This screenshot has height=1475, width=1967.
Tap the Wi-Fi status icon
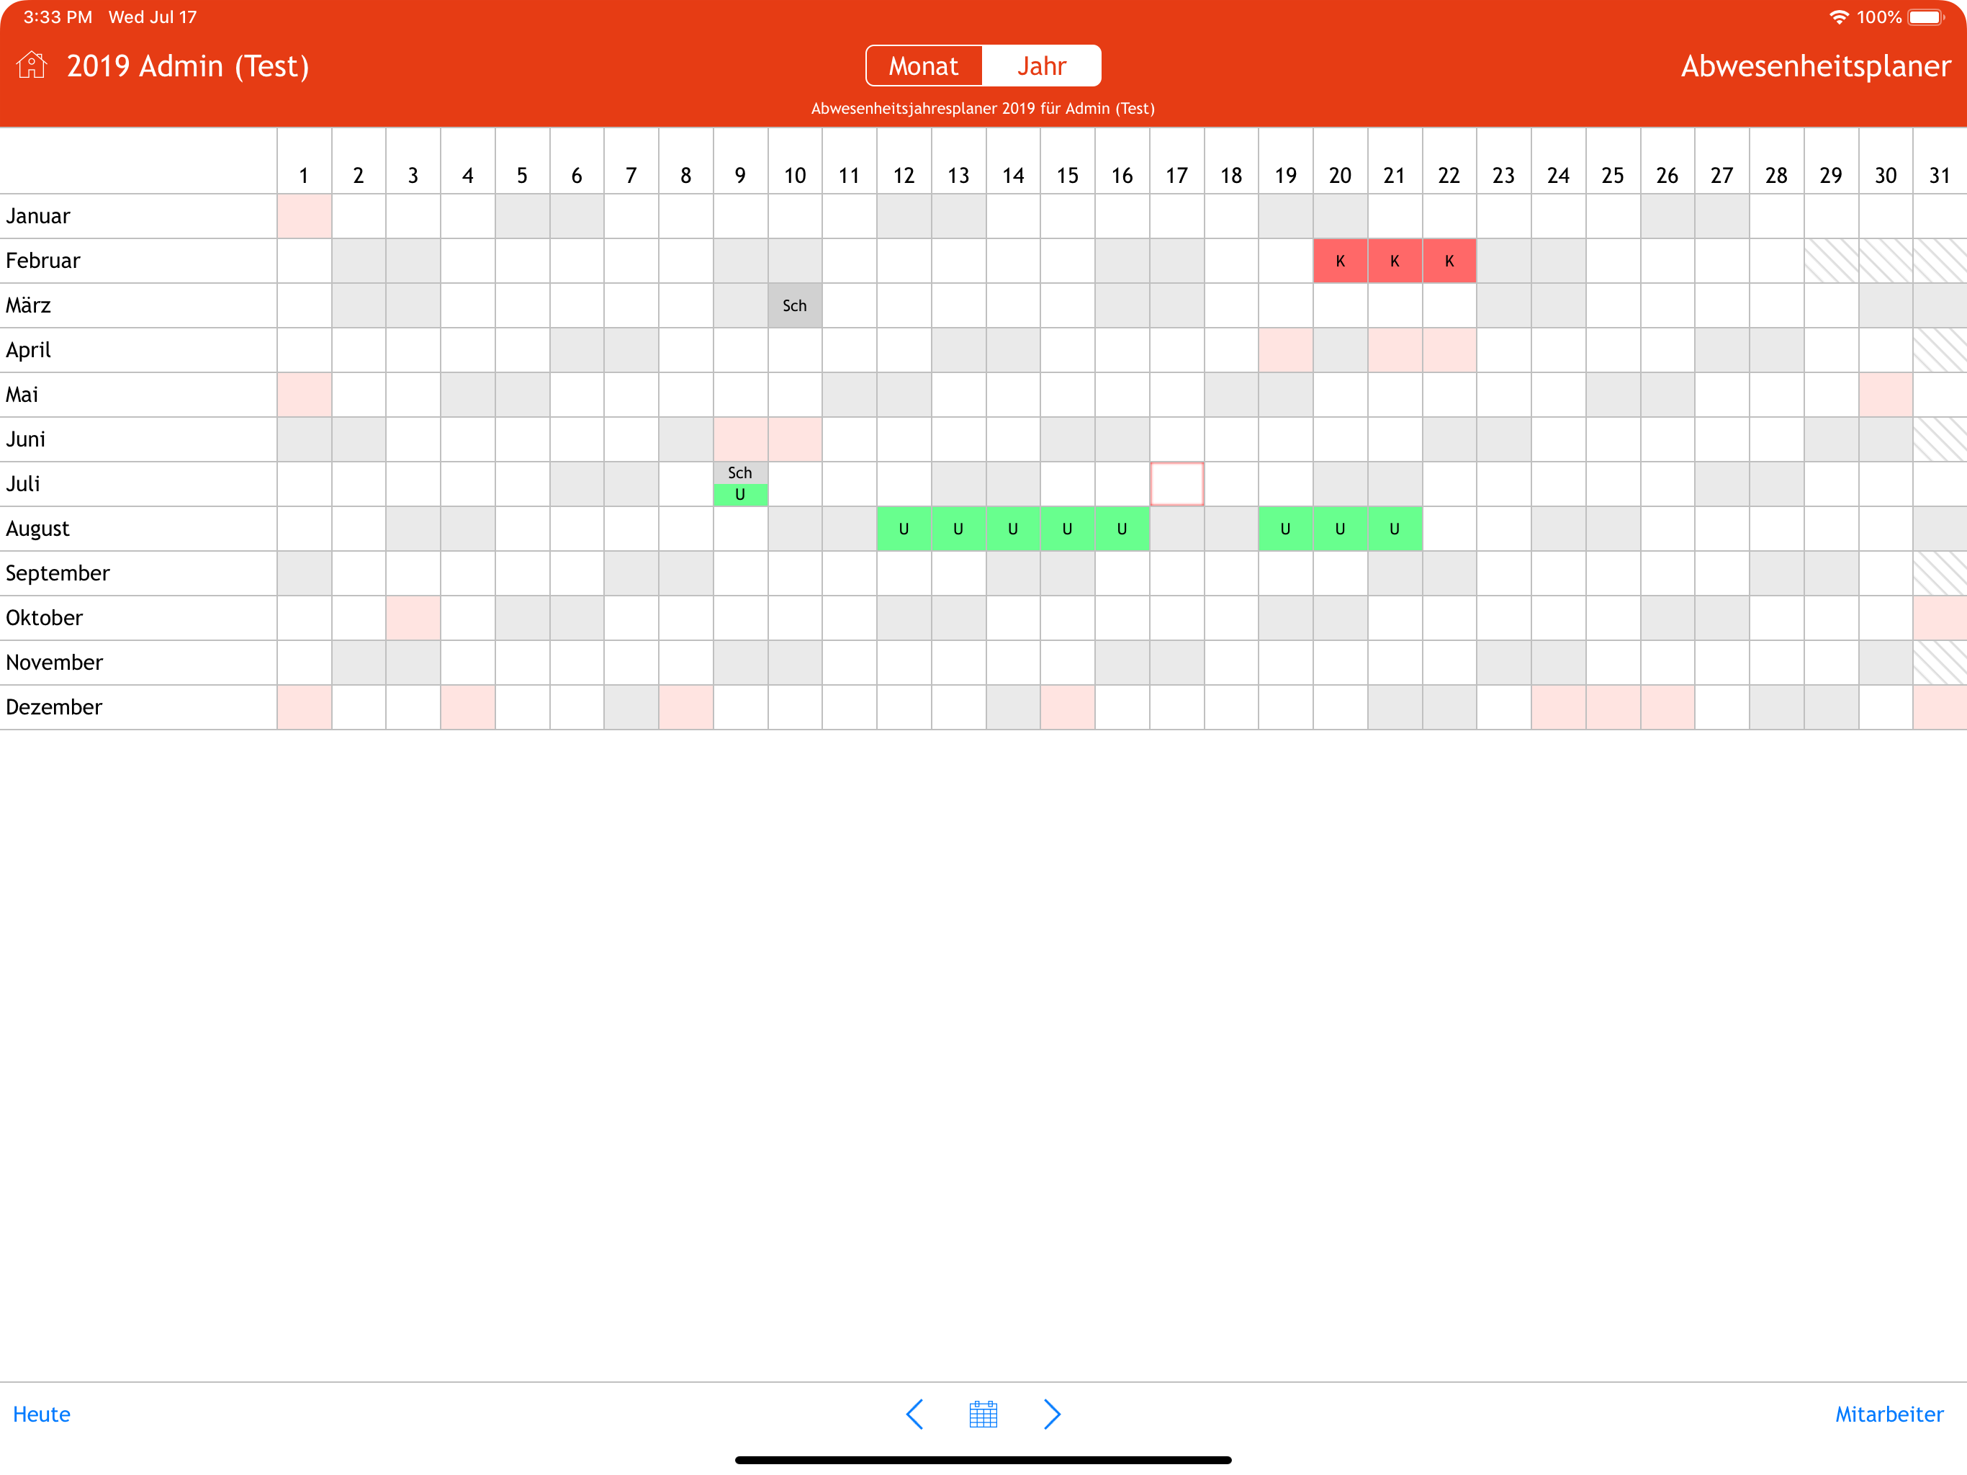point(1839,17)
